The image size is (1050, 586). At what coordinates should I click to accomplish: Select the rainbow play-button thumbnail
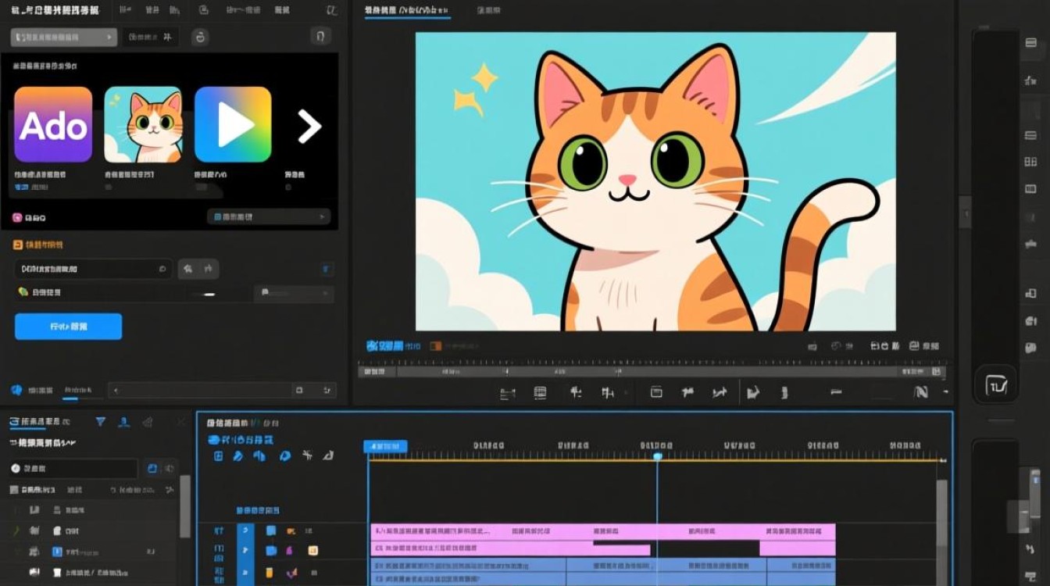click(x=233, y=124)
